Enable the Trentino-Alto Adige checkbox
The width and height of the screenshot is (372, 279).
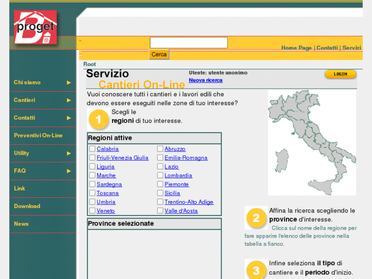click(160, 202)
